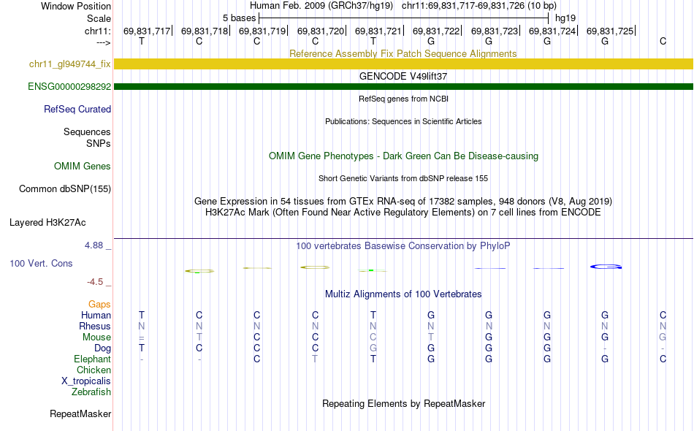Viewport: 694px width, 431px height.
Task: Click the faded T in the Elephant row
Action: pyautogui.click(x=315, y=359)
